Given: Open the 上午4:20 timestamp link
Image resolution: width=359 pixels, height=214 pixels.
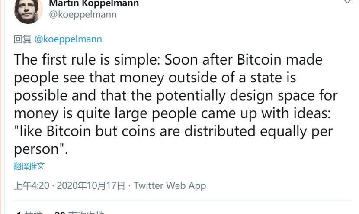Looking at the screenshot, I should pyautogui.click(x=32, y=186).
